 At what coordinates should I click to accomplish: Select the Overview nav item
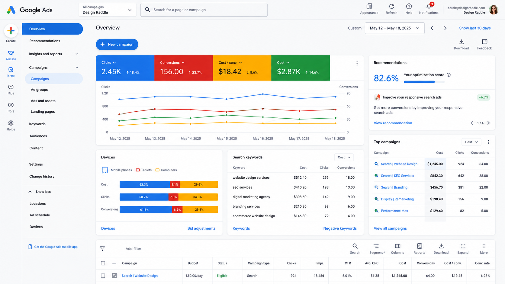click(x=52, y=29)
